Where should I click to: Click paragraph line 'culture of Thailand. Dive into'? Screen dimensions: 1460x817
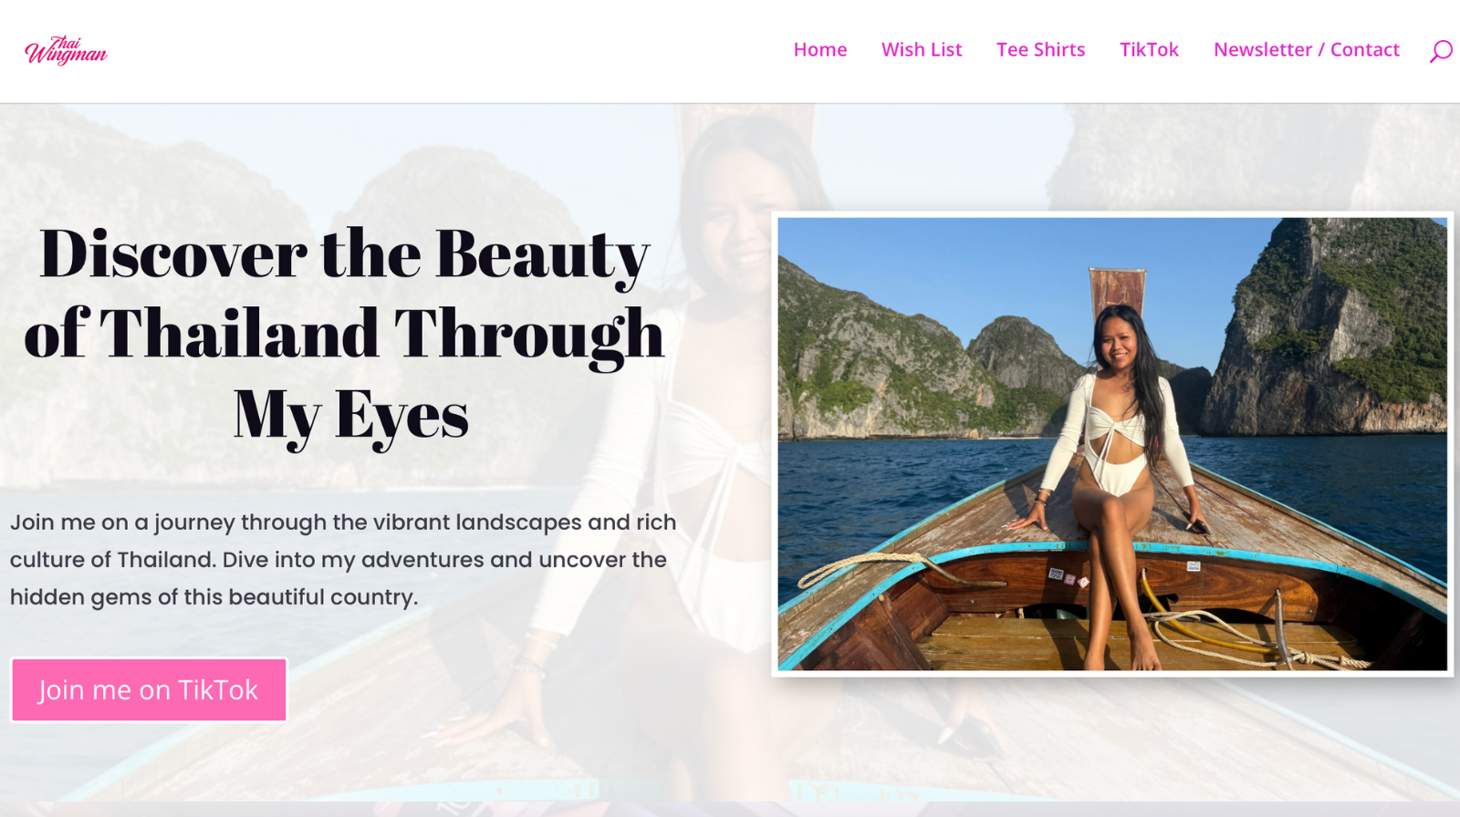[339, 560]
